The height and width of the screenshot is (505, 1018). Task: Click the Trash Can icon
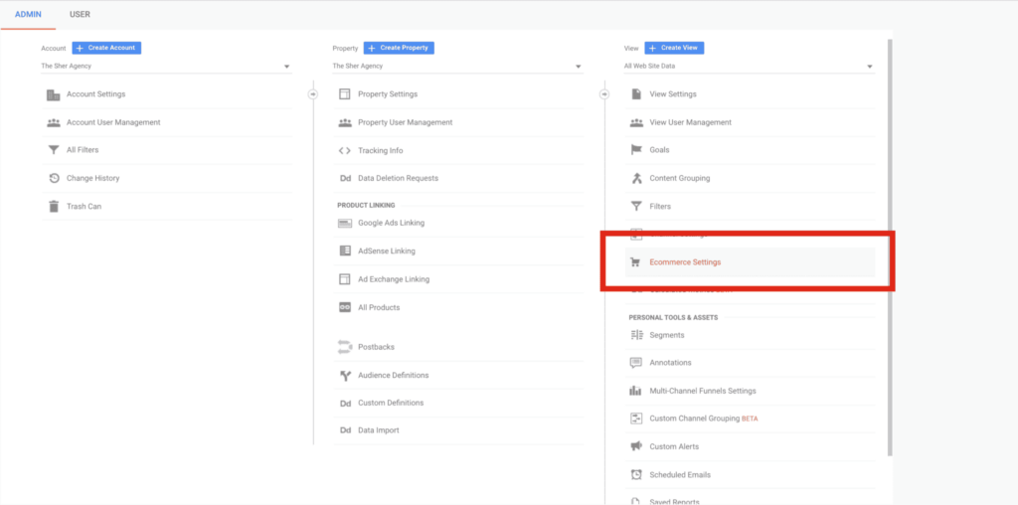(x=54, y=207)
